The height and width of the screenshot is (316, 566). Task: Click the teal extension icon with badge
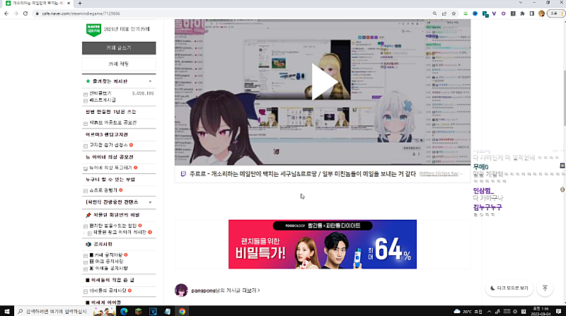click(485, 14)
